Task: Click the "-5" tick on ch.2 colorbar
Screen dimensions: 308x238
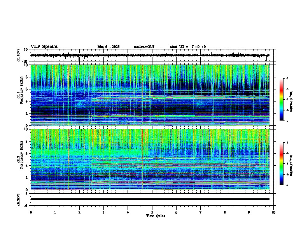Action: click(287, 164)
